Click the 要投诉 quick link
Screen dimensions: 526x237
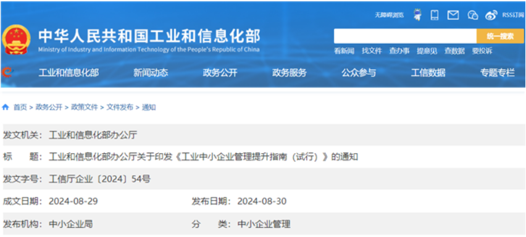pos(482,51)
